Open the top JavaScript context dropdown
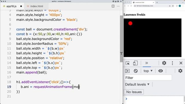The height and width of the screenshot is (104, 185). point(148,71)
